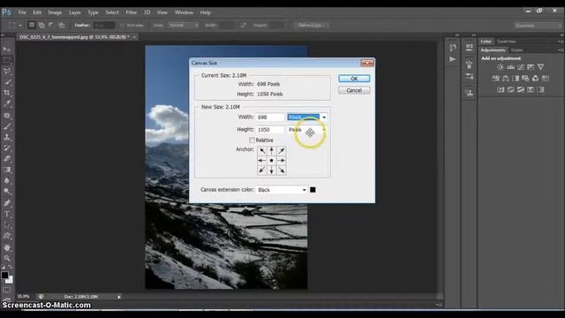This screenshot has width=565, height=318.
Task: Add a Brightness/Contrast adjustment
Action: point(501,67)
